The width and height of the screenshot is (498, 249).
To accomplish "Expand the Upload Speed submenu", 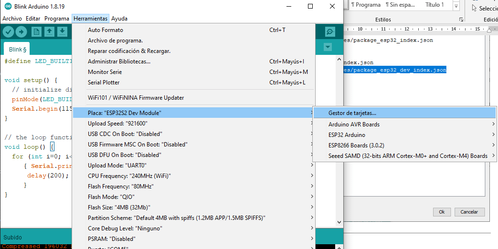I will [194, 124].
